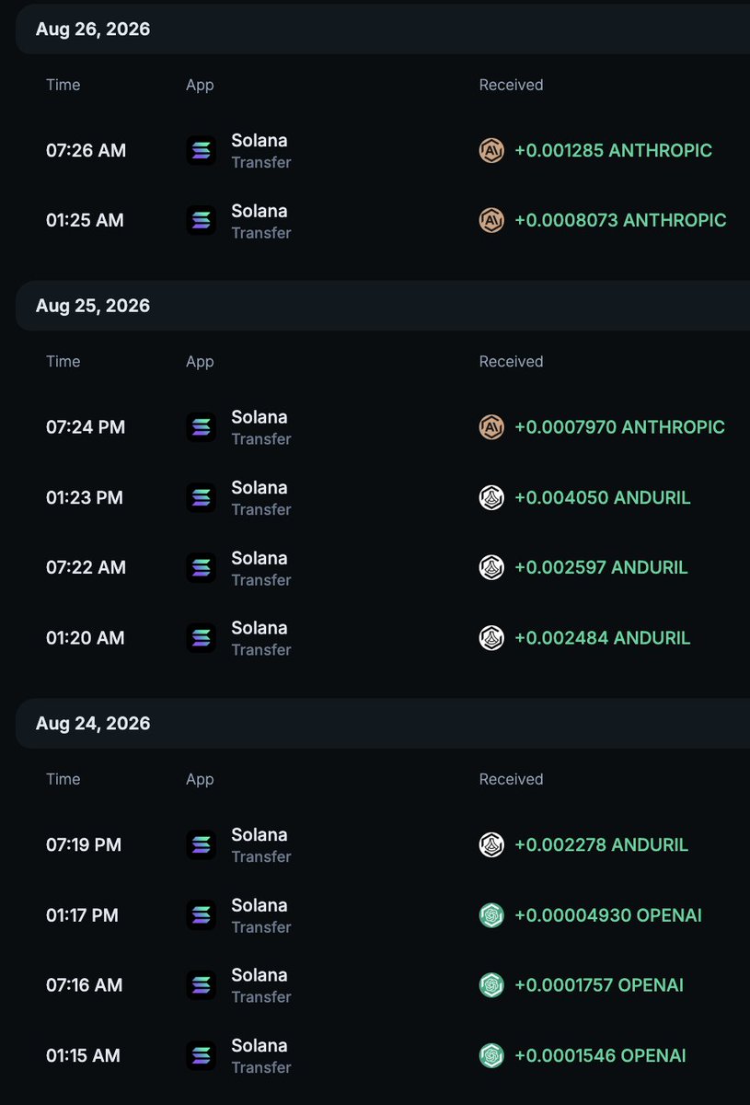750x1105 pixels.
Task: Click the App column header under Aug 25
Action: tap(200, 362)
